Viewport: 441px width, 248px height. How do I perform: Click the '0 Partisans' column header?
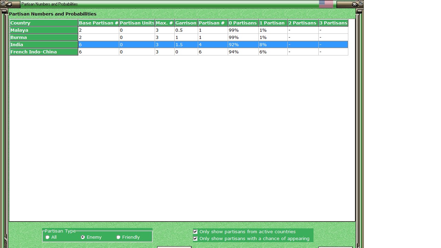(243, 23)
